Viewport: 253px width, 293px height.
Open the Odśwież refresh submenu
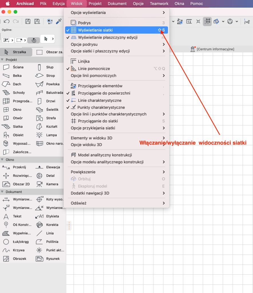pos(116,203)
